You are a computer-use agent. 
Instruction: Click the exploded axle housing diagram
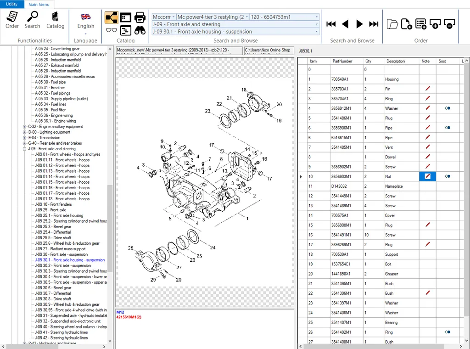click(205, 183)
